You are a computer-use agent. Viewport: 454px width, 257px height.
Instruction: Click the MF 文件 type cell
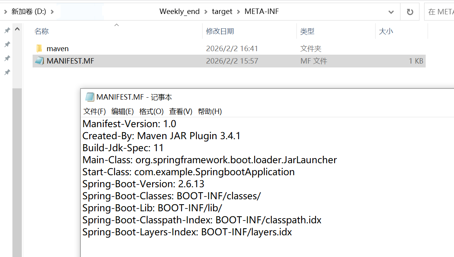tap(314, 61)
